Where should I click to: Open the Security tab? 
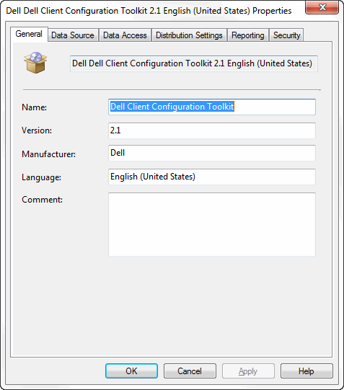coord(286,35)
